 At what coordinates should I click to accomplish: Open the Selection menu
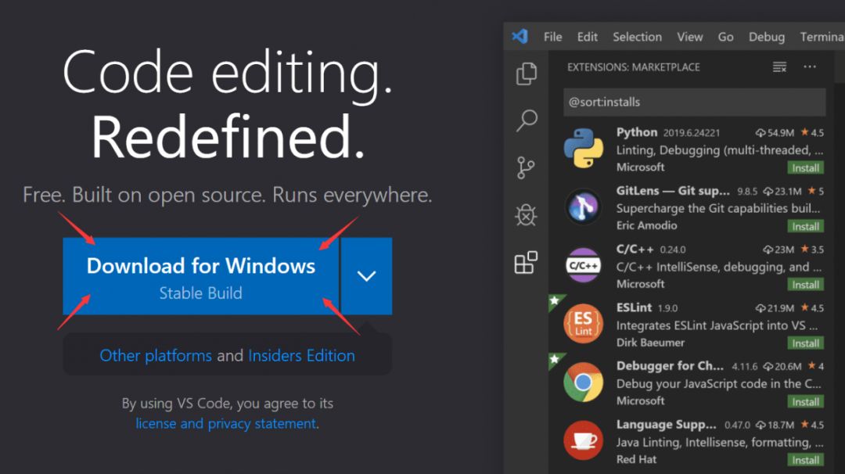pyautogui.click(x=637, y=37)
